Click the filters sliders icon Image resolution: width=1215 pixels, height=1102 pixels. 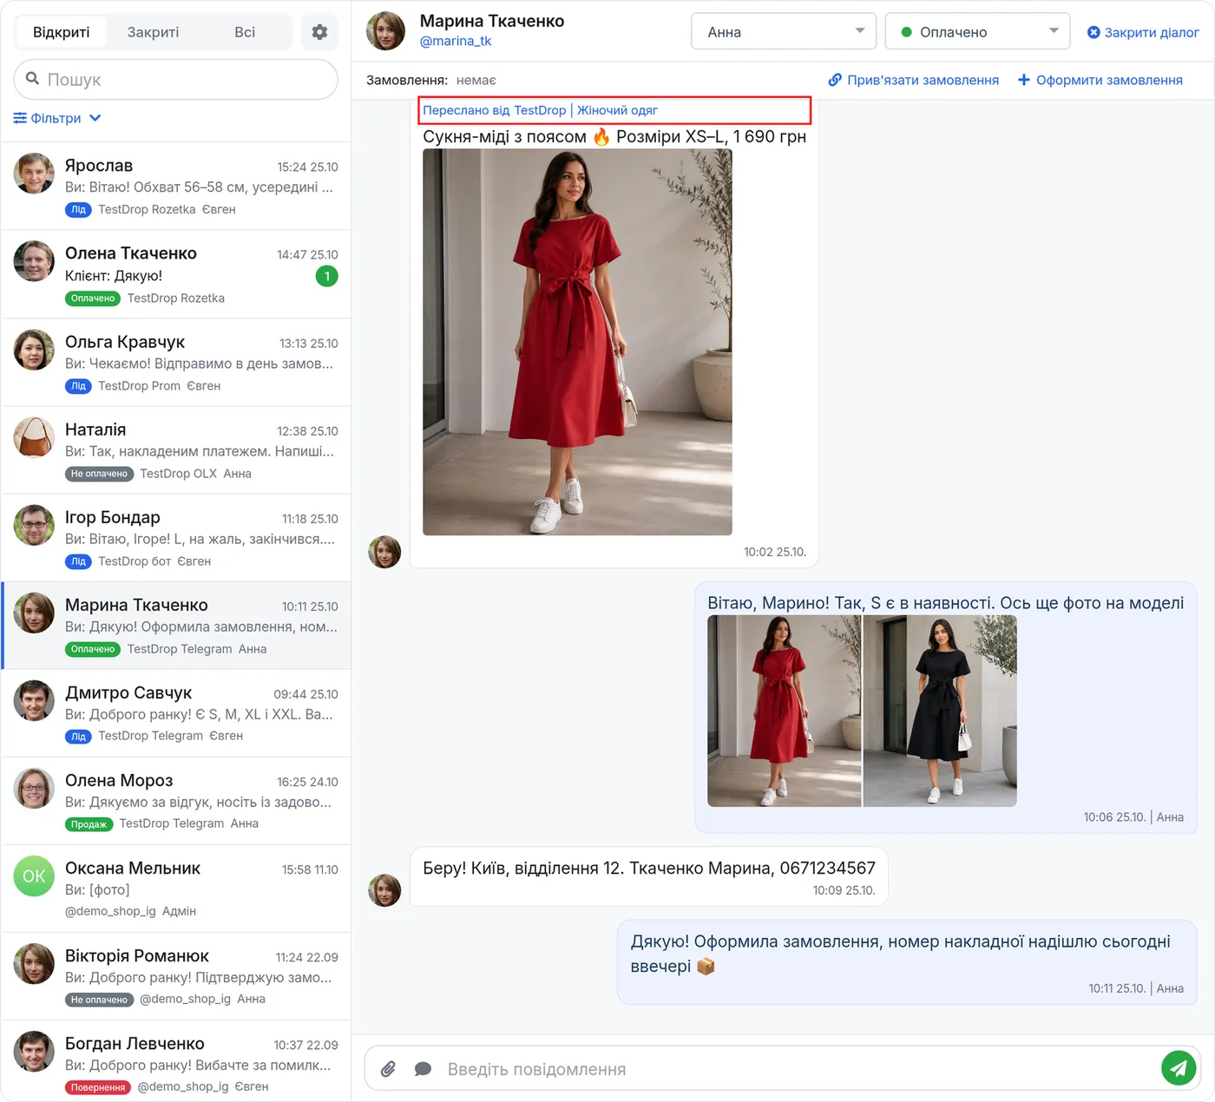(20, 118)
